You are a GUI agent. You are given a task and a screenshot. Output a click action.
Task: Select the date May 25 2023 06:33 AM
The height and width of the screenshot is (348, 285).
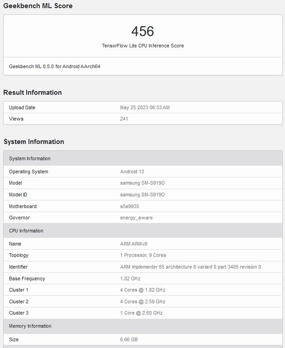pyautogui.click(x=145, y=107)
